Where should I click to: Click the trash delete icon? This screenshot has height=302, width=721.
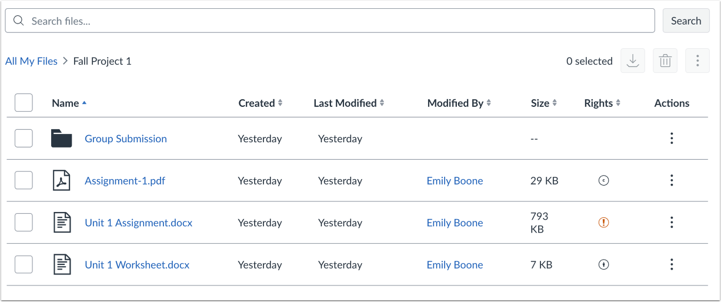665,61
